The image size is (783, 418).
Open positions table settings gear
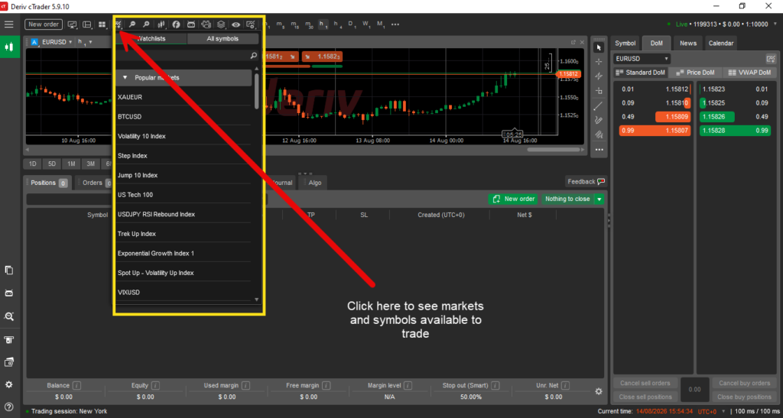tap(599, 391)
